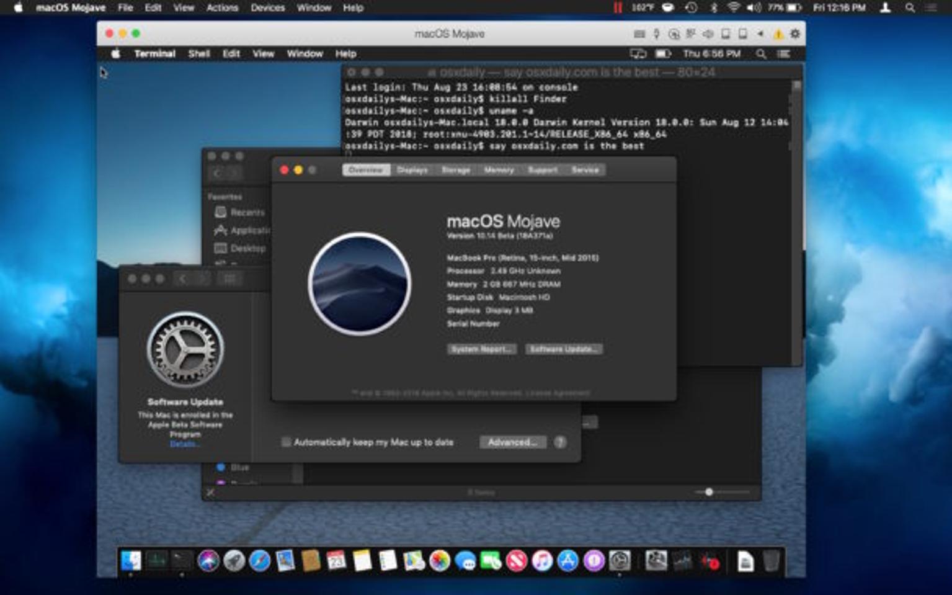
Task: Collapse arrow in VM titlebar toolbar
Action: (x=760, y=34)
